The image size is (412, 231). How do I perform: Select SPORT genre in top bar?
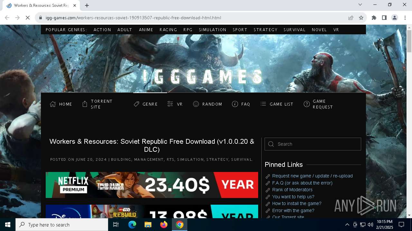click(240, 30)
